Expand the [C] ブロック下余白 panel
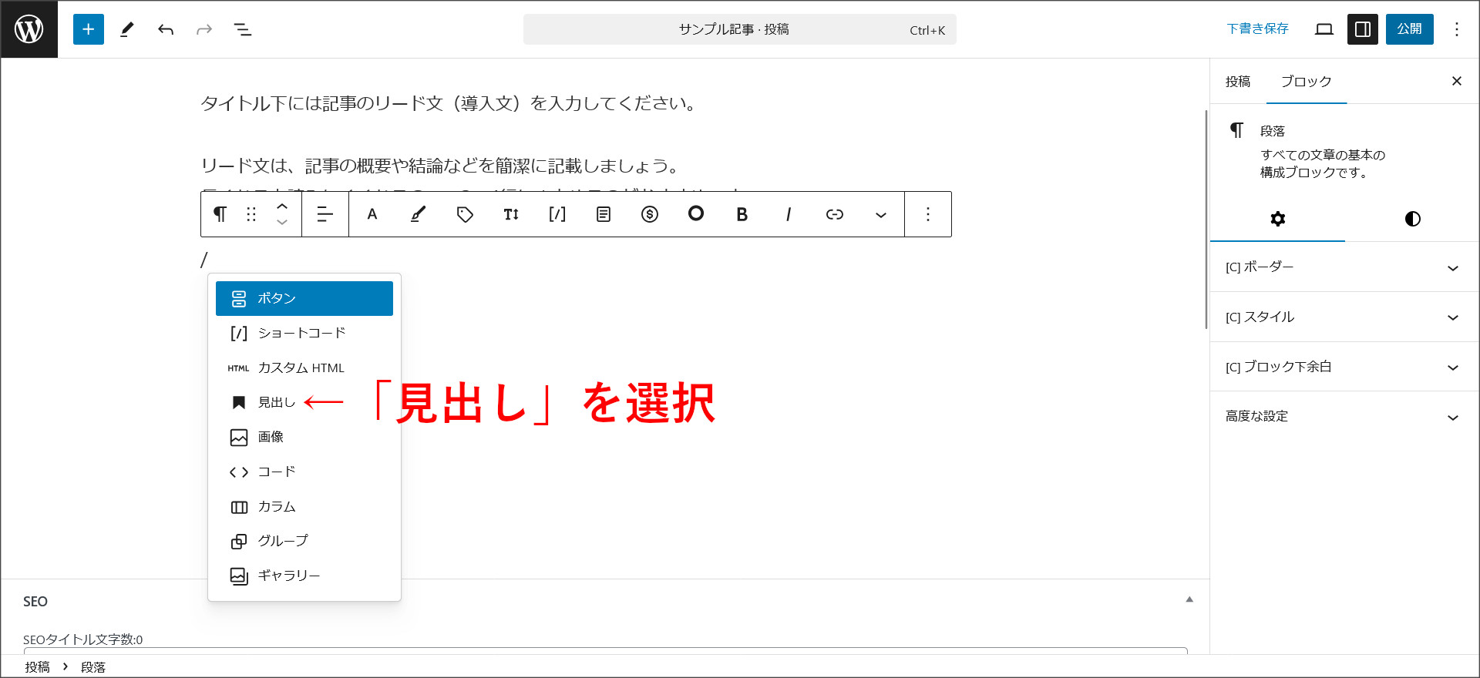The width and height of the screenshot is (1480, 678). [x=1343, y=367]
